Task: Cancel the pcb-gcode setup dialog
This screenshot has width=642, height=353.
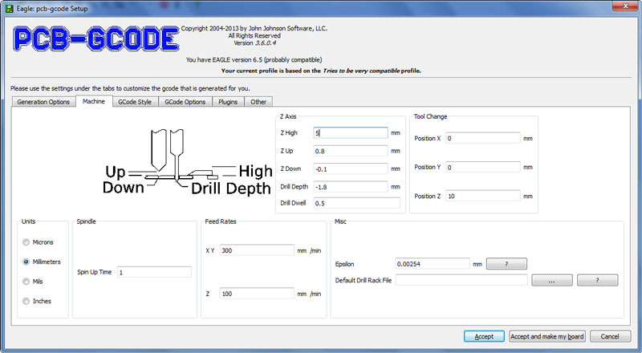Action: (x=610, y=336)
